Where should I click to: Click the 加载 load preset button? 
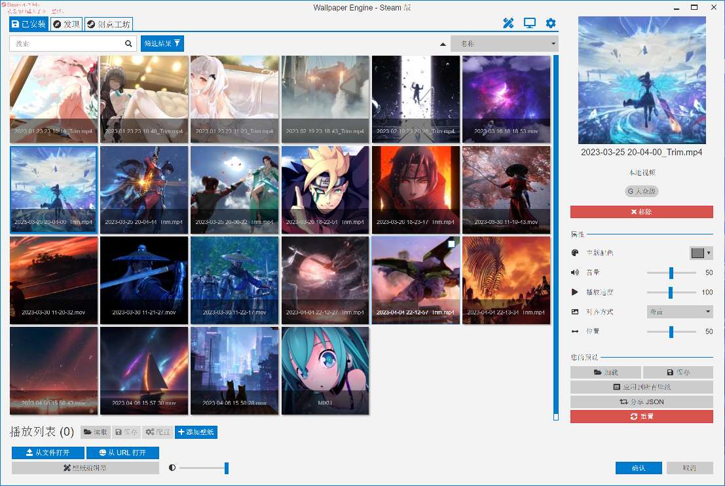[x=606, y=372]
